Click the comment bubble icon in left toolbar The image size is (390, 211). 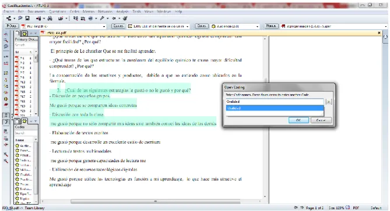click(6, 47)
